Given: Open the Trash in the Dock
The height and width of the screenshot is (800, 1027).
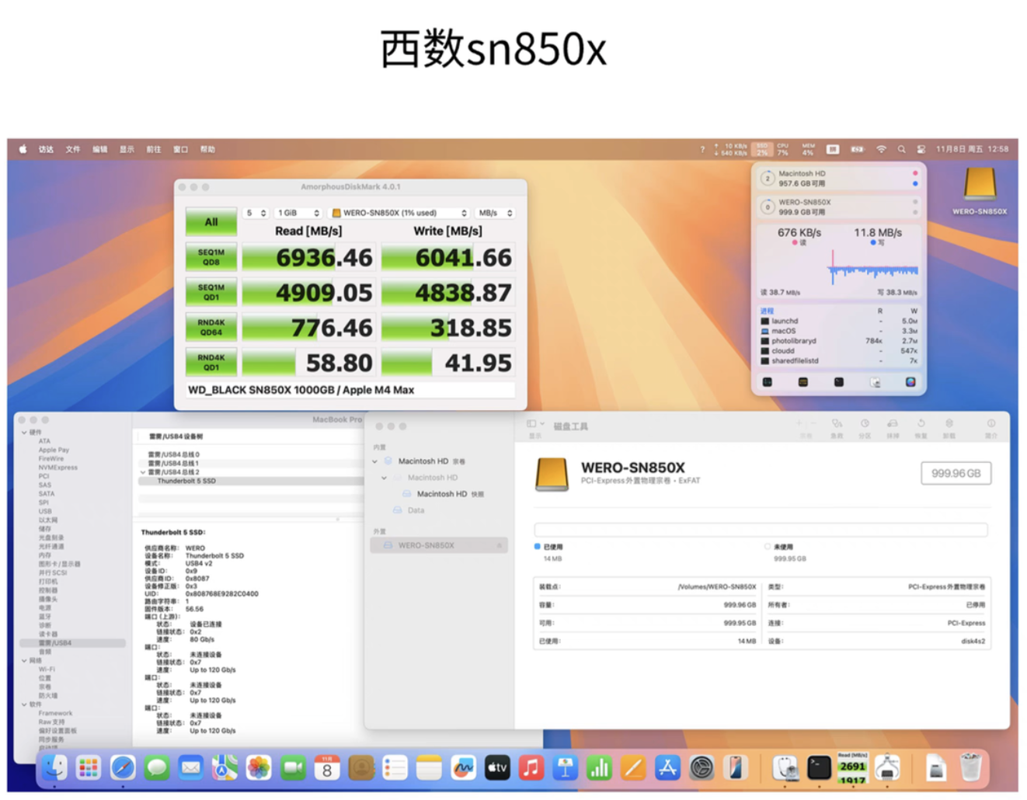Looking at the screenshot, I should click(970, 768).
